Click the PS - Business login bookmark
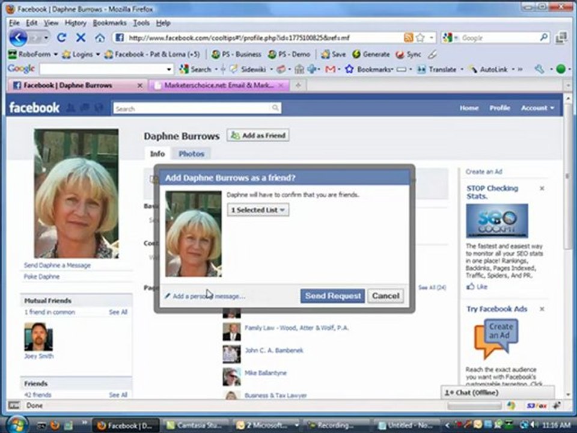The height and width of the screenshot is (433, 577). 236,55
